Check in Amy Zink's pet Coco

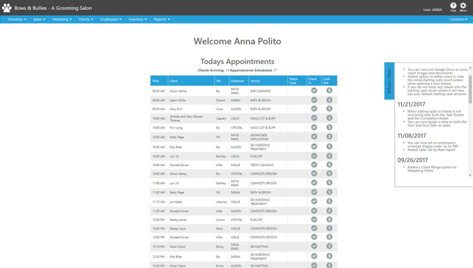tap(314, 108)
